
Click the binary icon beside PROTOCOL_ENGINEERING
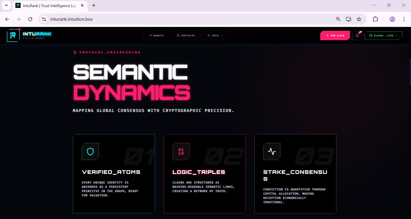[75, 52]
